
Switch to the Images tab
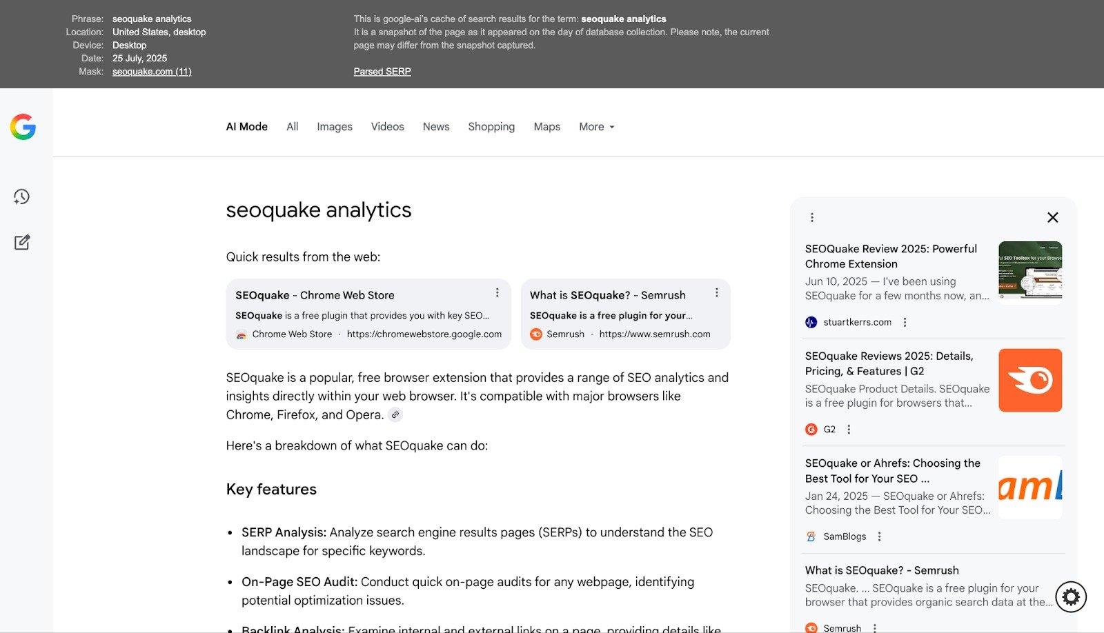[335, 127]
